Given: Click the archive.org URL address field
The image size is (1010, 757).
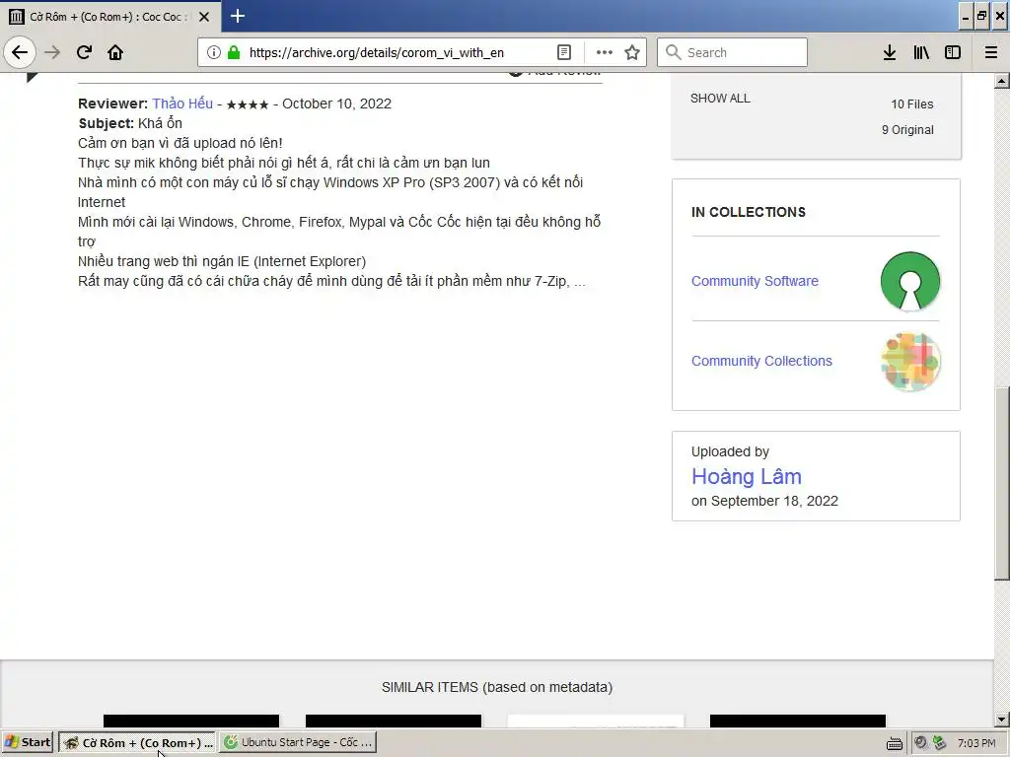Looking at the screenshot, I should (377, 53).
